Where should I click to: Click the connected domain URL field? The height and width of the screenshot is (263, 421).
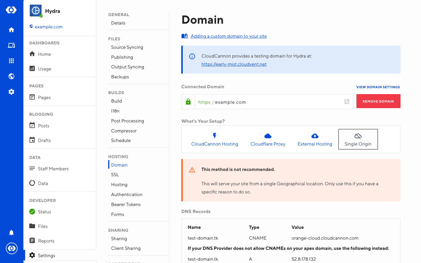(267, 102)
